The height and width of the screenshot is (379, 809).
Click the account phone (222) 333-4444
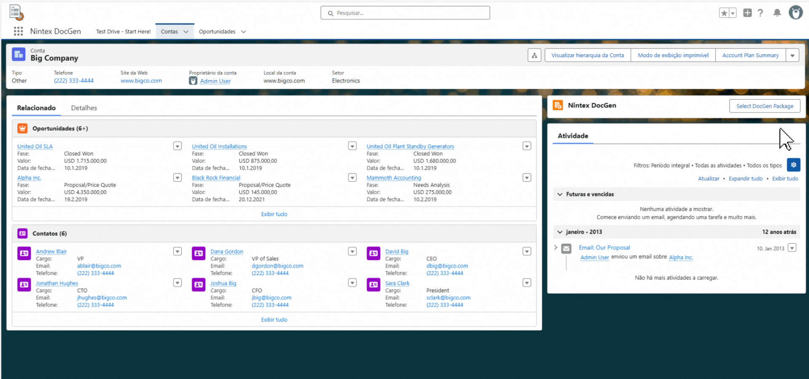tap(74, 81)
